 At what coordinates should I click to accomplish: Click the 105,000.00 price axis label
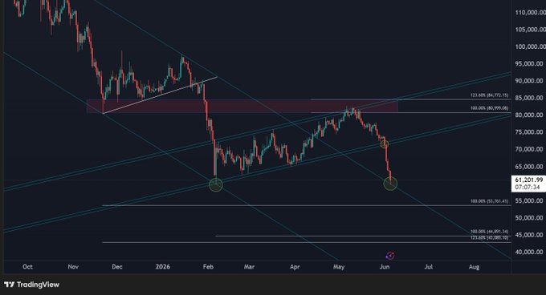pyautogui.click(x=530, y=30)
